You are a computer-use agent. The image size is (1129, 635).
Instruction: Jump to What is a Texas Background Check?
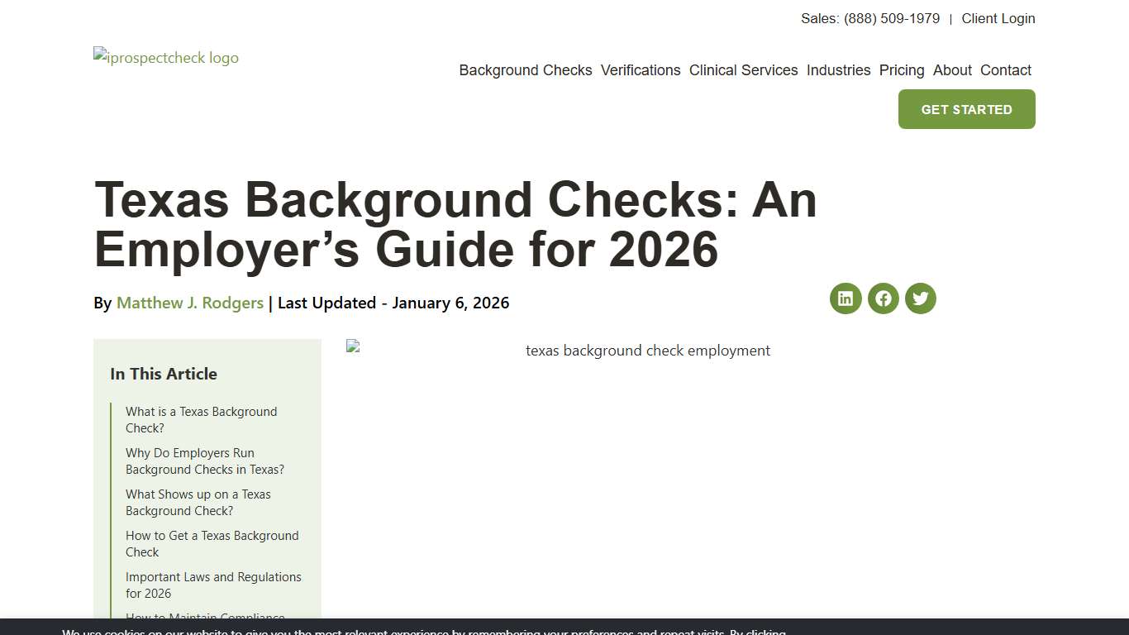coord(201,419)
